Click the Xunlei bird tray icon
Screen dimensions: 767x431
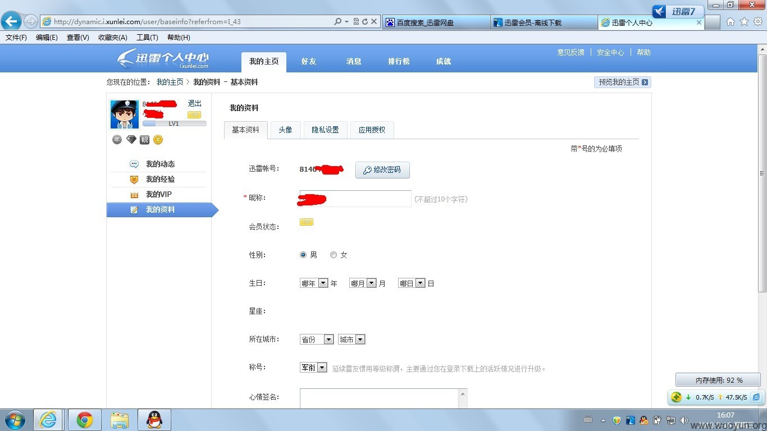click(x=630, y=420)
